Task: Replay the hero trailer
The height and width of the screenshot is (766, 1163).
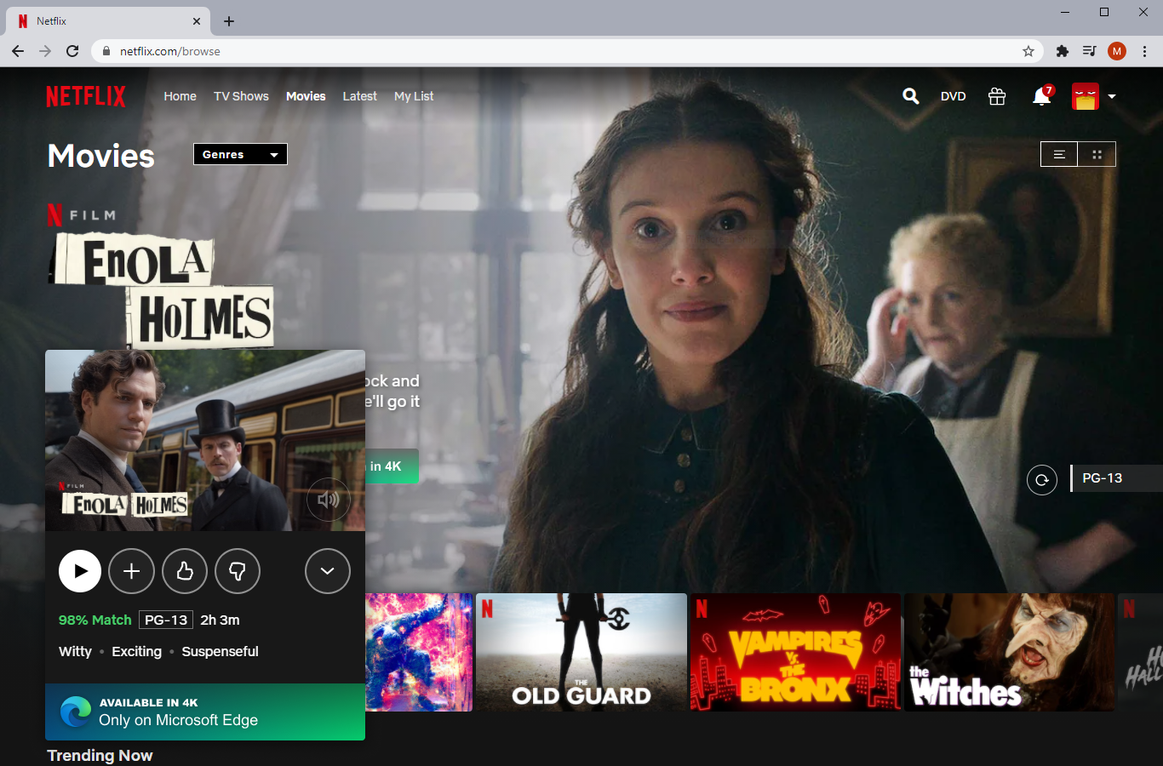Action: click(1042, 479)
